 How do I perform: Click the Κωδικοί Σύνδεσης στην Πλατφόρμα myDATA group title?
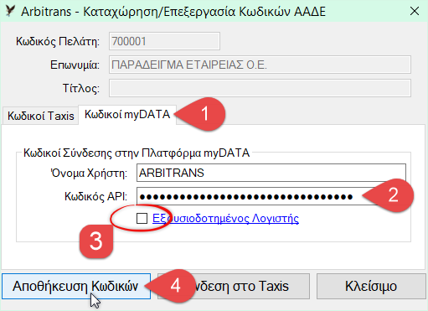137,153
